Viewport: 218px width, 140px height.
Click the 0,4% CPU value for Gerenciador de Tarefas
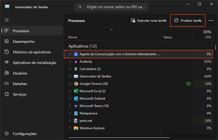tap(208, 76)
